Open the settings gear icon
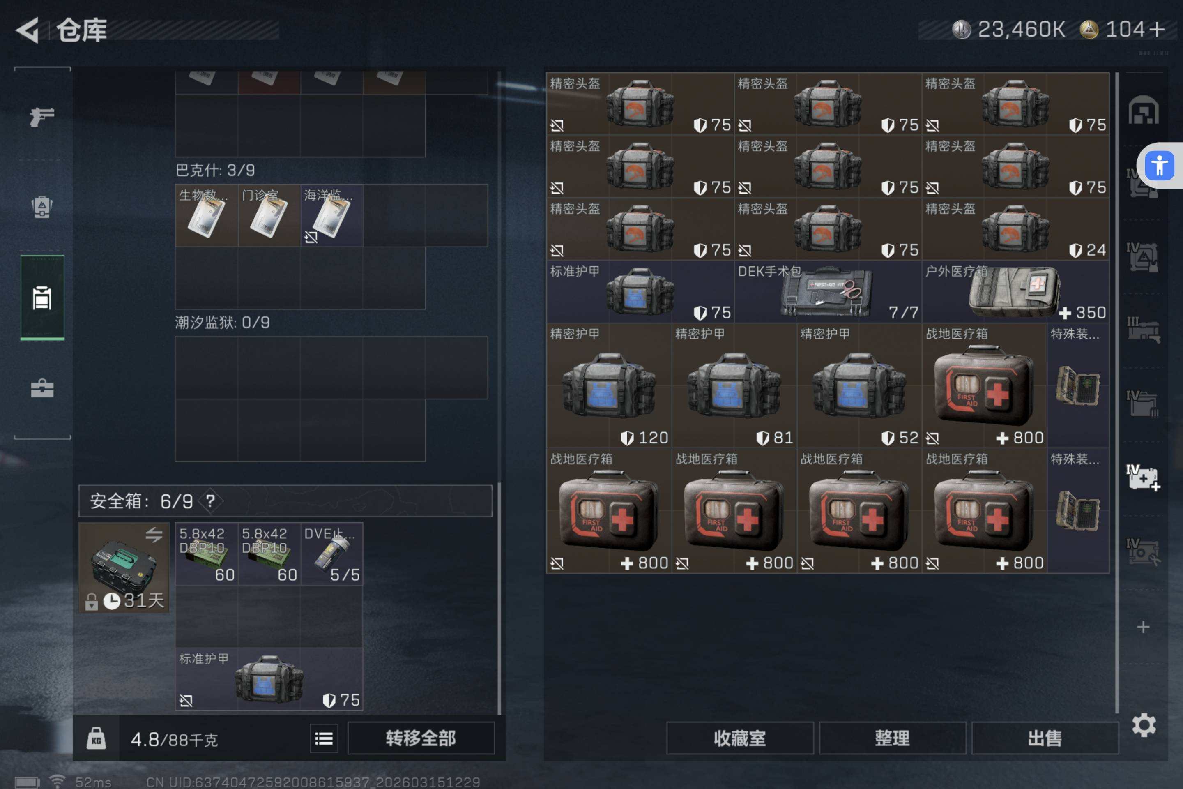1183x789 pixels. coord(1144,725)
